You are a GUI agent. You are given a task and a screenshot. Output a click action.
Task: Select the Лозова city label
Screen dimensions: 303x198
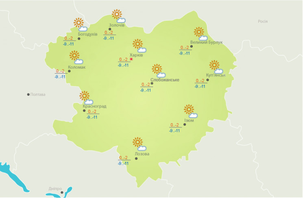click(142, 154)
